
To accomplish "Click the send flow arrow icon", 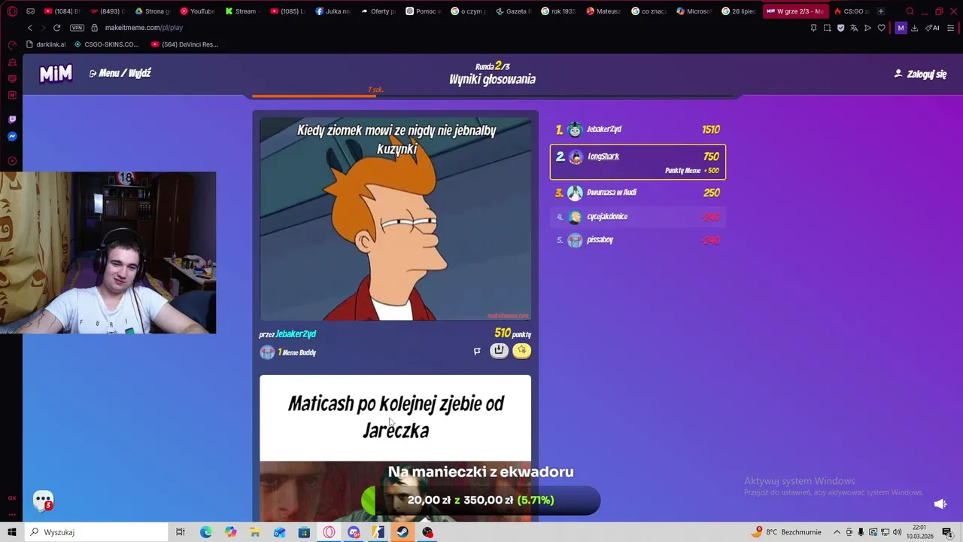I will pos(867,28).
